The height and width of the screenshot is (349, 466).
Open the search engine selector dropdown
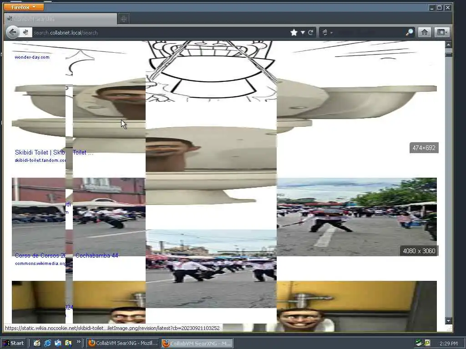(x=327, y=32)
